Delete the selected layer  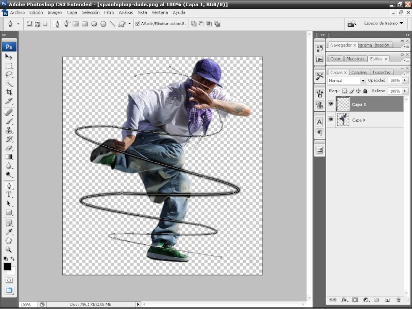[398, 300]
